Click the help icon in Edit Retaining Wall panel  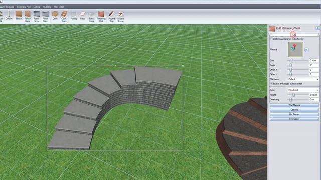(x=317, y=28)
